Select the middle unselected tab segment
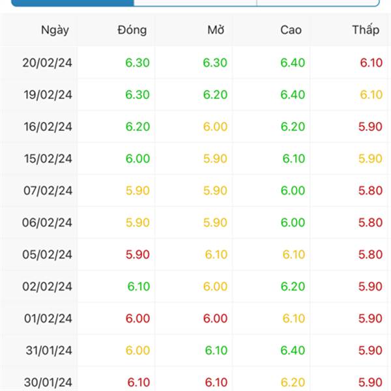Image resolution: width=391 pixels, height=391 pixels. click(x=195, y=3)
